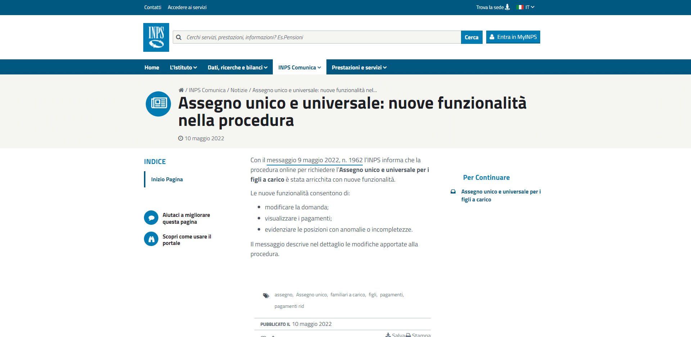Click the 'figli' tag
691x337 pixels.
pyautogui.click(x=372, y=295)
